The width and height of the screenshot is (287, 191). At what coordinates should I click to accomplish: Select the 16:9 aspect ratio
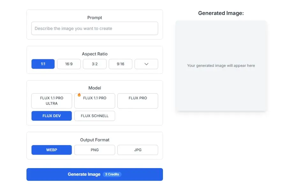pyautogui.click(x=69, y=64)
